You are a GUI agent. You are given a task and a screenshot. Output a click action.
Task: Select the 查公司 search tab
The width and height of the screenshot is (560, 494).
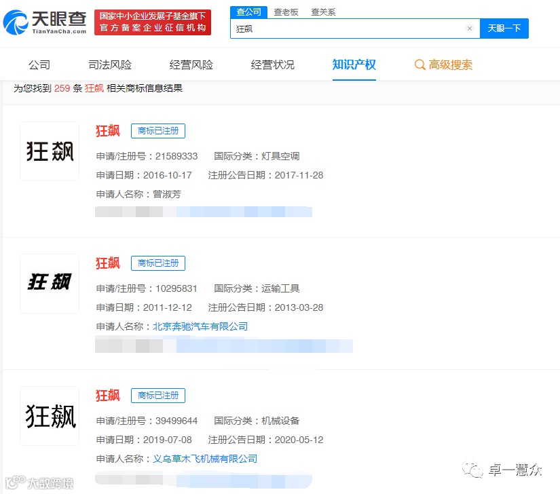point(248,12)
